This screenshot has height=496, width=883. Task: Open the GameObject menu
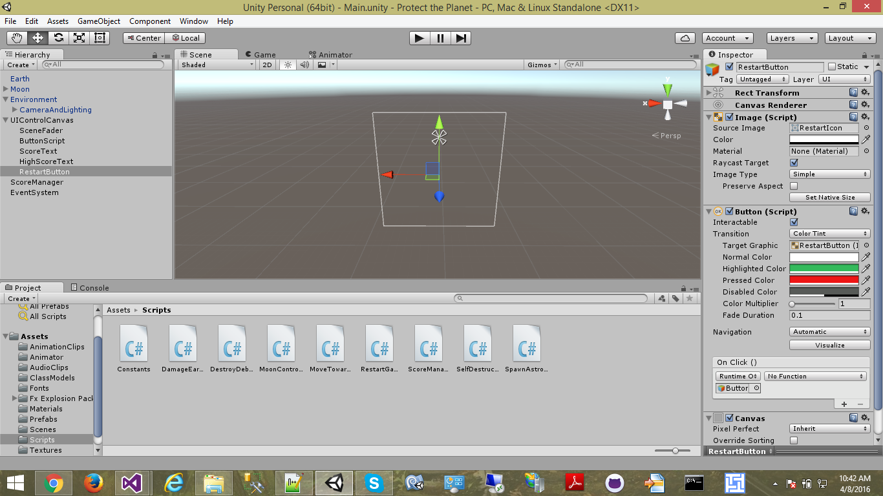(x=99, y=21)
